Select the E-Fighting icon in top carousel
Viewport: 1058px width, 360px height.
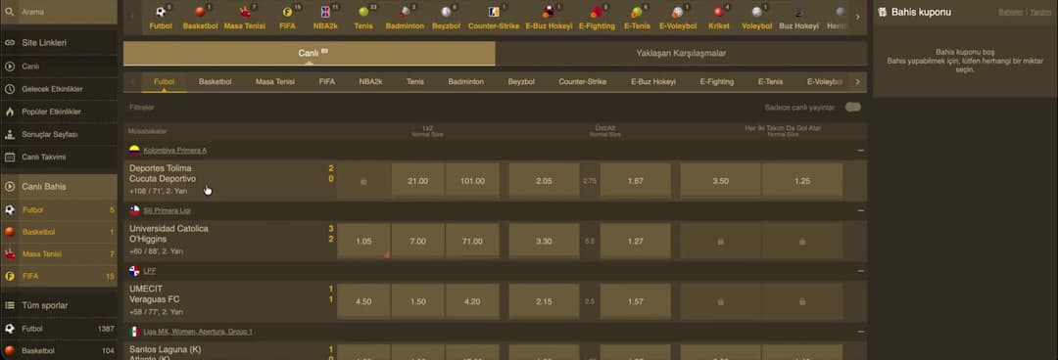596,12
